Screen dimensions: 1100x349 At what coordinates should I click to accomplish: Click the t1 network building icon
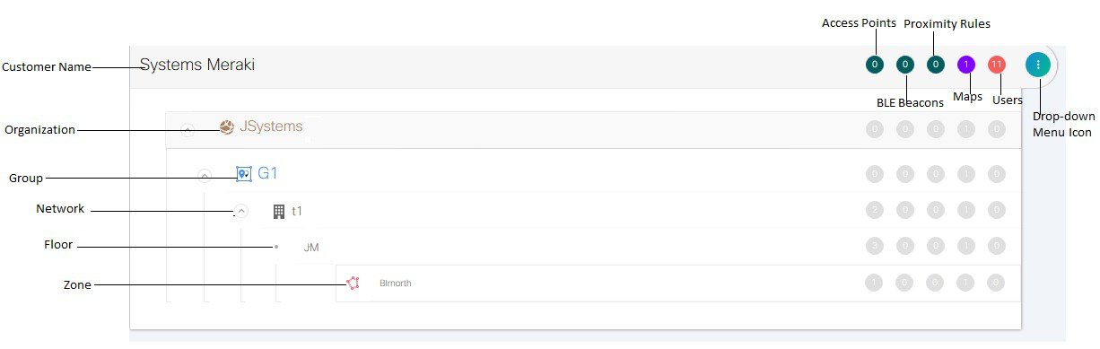(279, 212)
